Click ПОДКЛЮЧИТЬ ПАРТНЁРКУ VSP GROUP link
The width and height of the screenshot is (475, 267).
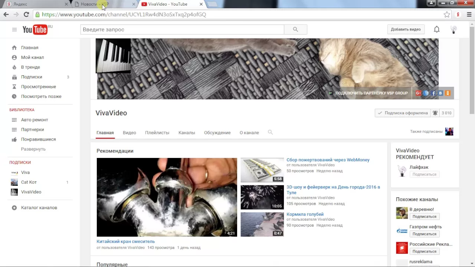point(371,93)
